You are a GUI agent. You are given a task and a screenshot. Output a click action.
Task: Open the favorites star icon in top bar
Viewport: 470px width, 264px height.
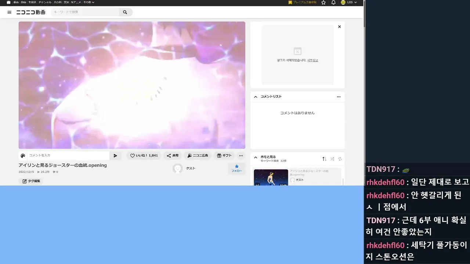click(323, 2)
